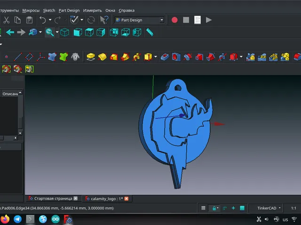Viewport: 301px width, 225px height.
Task: Expand subtractive primitive dropdown arrow
Action: 241,57
